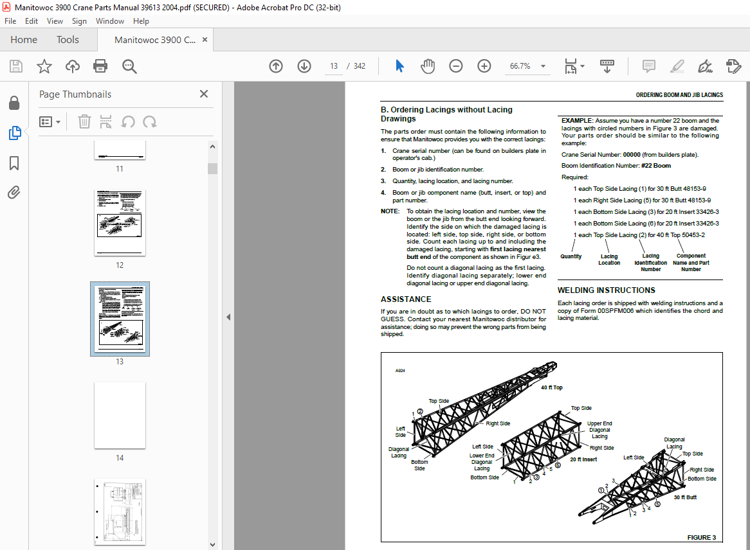
Task: Click the '40 ft Top' label in the figure
Action: 551,387
